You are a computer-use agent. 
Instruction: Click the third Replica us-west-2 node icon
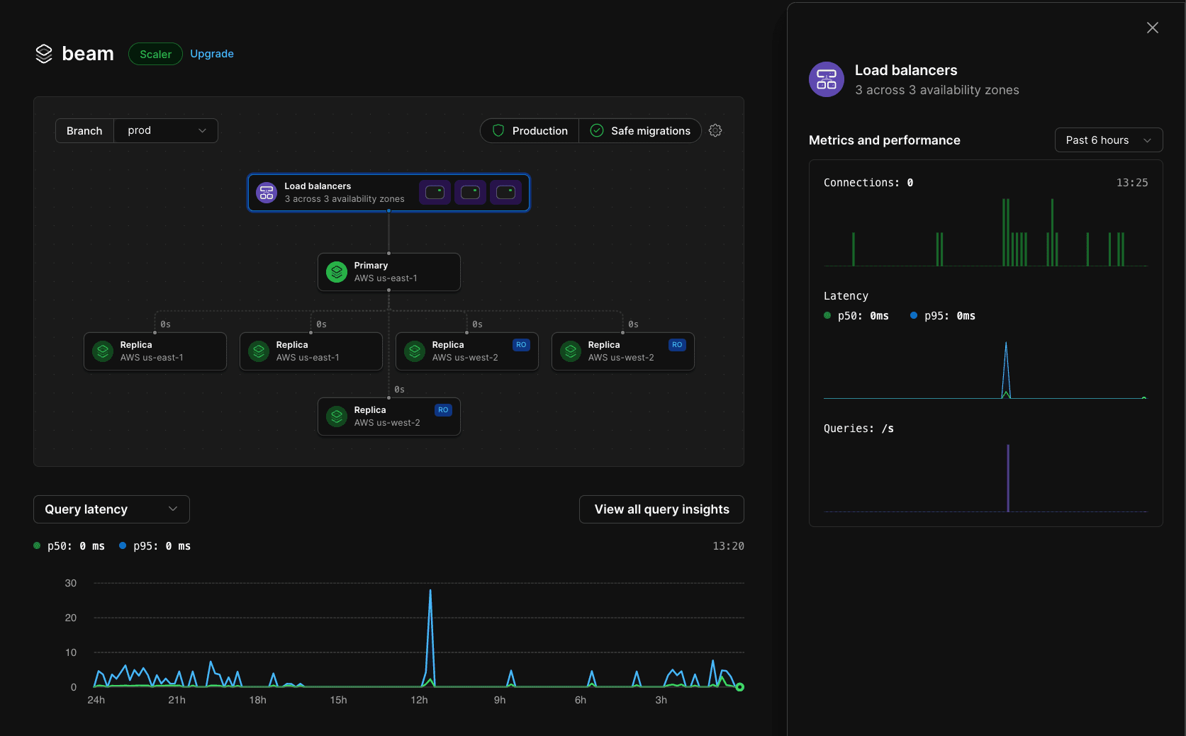point(415,351)
